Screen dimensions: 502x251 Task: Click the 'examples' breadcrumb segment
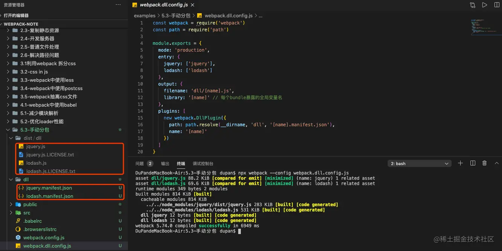[x=145, y=15]
